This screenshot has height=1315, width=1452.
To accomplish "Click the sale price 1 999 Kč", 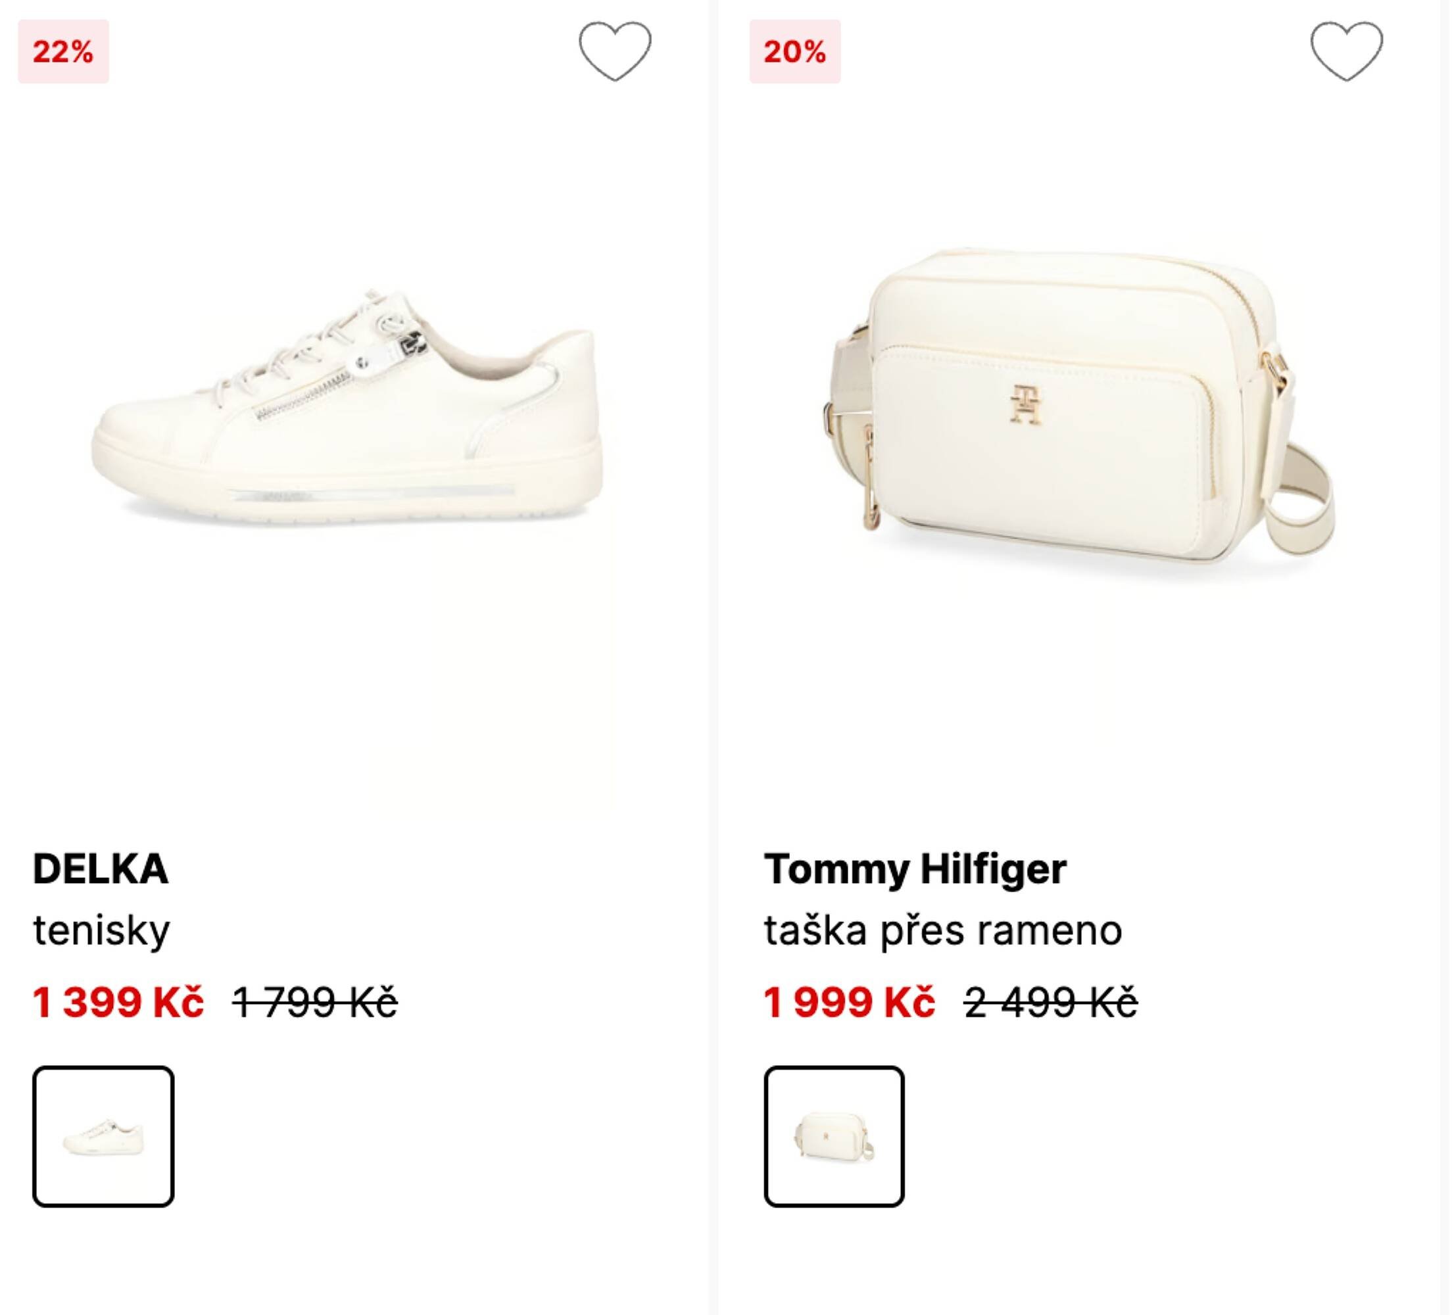I will [849, 1002].
